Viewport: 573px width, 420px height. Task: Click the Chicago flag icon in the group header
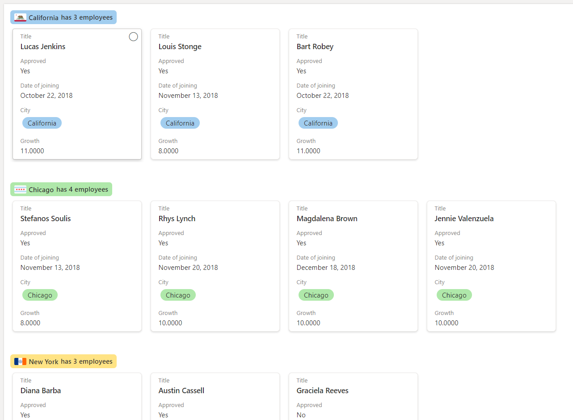coord(20,189)
